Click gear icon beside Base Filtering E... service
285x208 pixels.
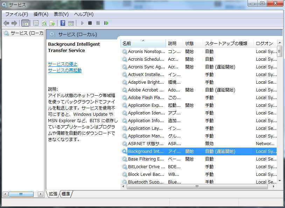pos(124,159)
